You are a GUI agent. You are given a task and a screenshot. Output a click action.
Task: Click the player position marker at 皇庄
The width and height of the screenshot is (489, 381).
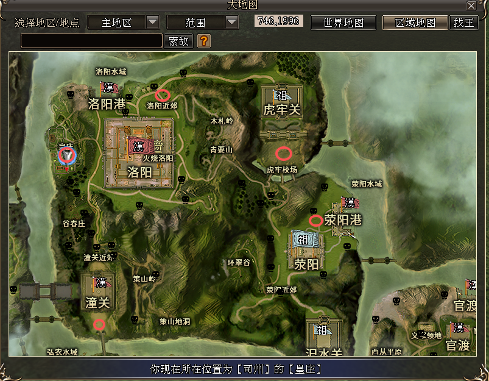pyautogui.click(x=68, y=156)
